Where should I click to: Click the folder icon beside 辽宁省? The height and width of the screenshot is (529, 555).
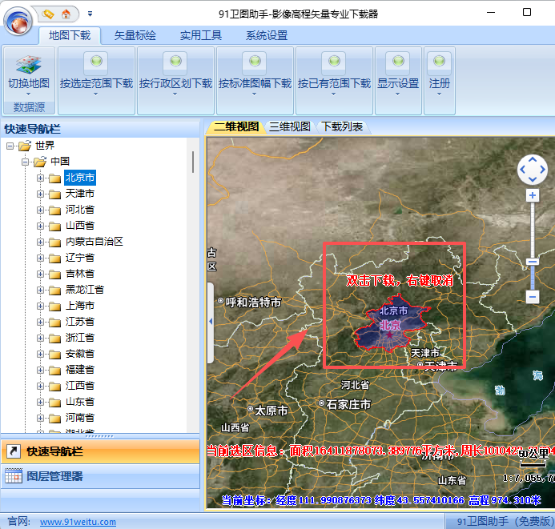55,258
